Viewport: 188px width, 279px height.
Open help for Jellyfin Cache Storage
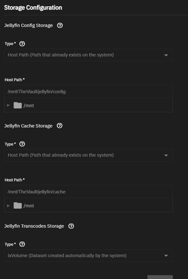[x=60, y=126]
